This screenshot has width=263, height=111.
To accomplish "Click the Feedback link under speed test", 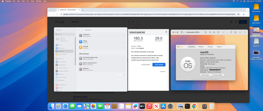I will (163, 72).
